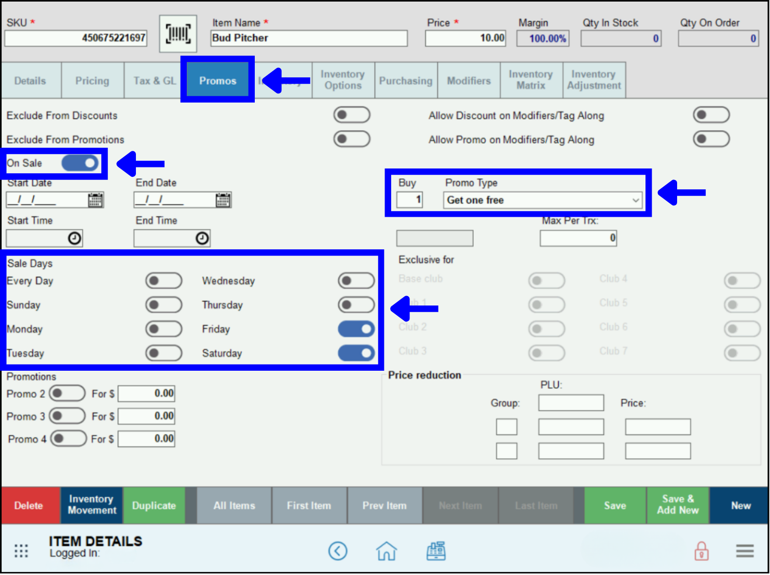Image resolution: width=770 pixels, height=575 pixels.
Task: Toggle the Club 7 exclusive switch
Action: [742, 354]
